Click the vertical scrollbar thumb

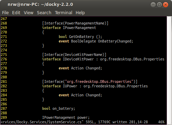(169, 70)
